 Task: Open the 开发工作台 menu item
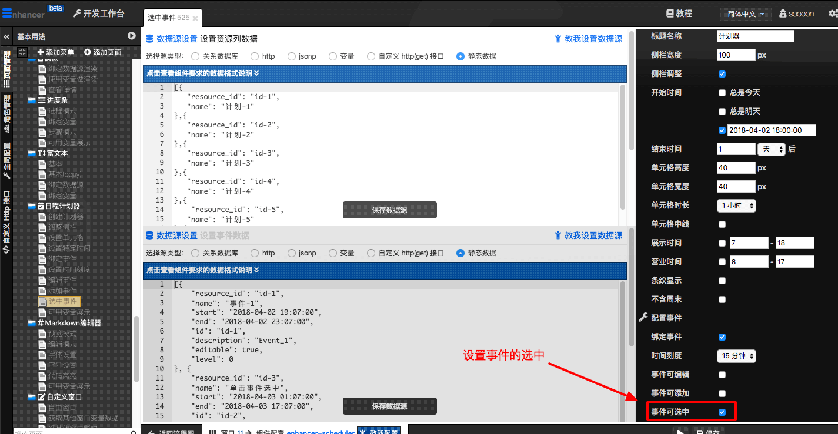(98, 14)
